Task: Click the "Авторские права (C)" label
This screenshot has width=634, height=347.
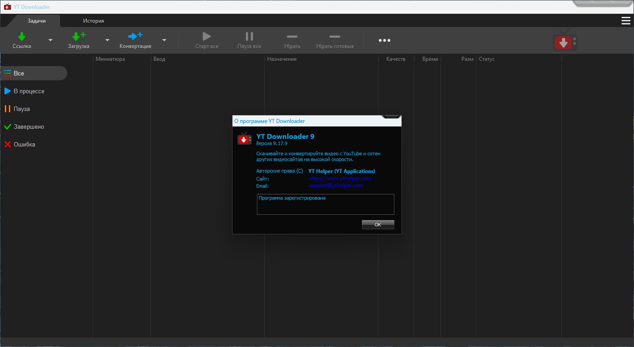Action: (279, 171)
